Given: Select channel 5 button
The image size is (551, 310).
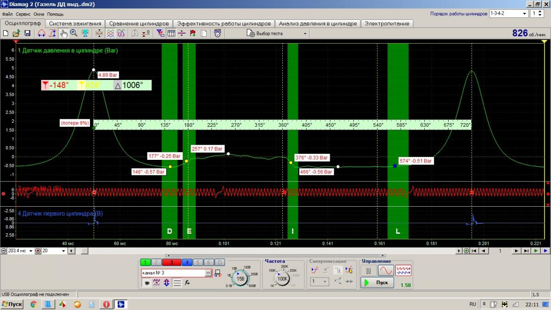Looking at the screenshot, I should 197,262.
